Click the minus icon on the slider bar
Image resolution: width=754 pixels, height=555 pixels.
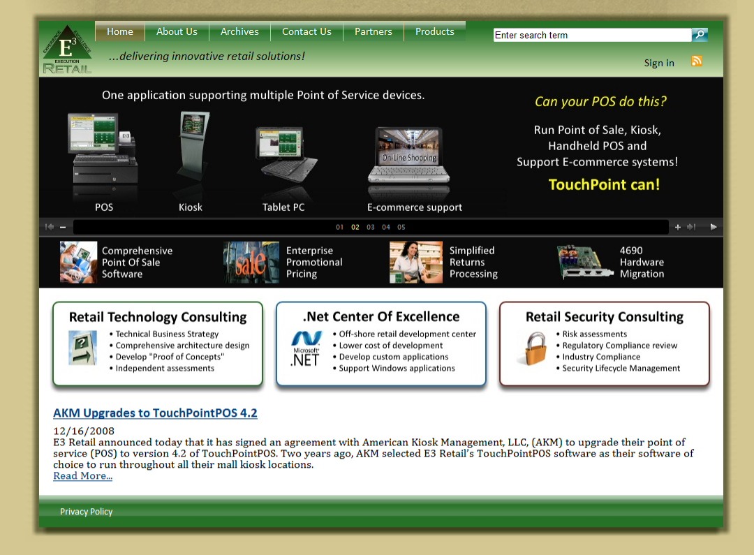tap(63, 227)
